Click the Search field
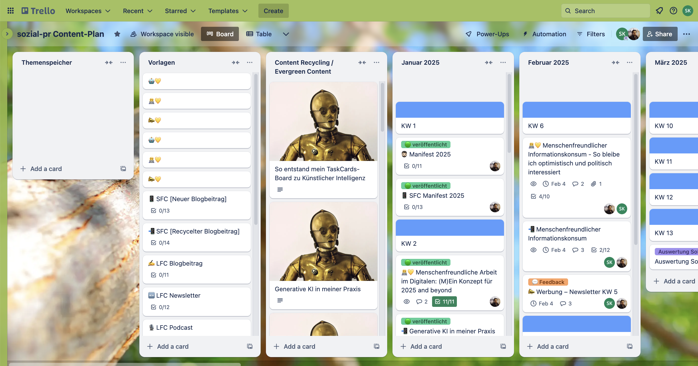 [605, 11]
